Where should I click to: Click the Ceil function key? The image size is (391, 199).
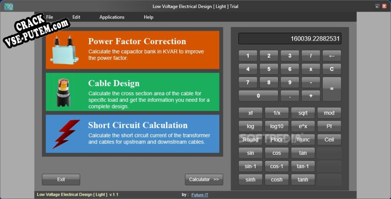point(329,140)
